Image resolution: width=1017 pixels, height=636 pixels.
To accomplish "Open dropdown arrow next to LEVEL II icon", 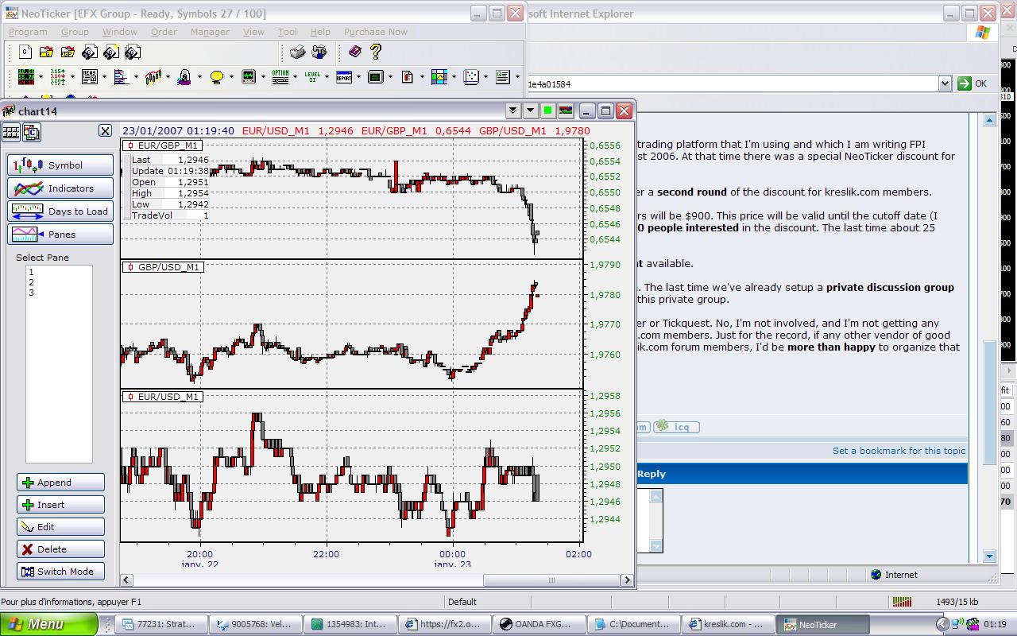I will point(326,77).
